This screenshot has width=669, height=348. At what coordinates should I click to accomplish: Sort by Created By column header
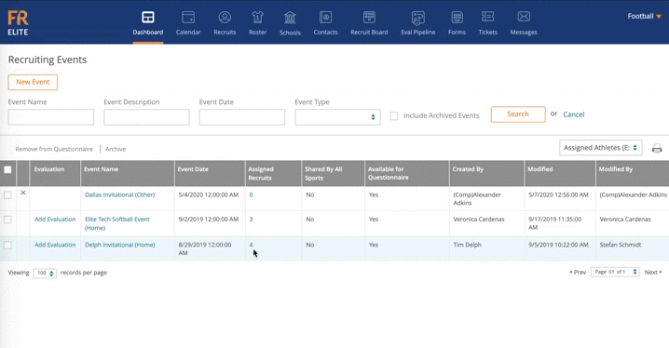pos(468,169)
